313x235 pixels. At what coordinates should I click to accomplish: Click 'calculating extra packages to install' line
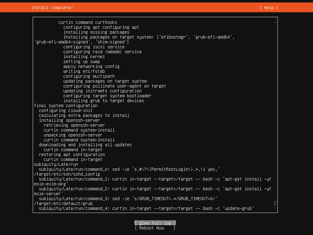pos(84,115)
